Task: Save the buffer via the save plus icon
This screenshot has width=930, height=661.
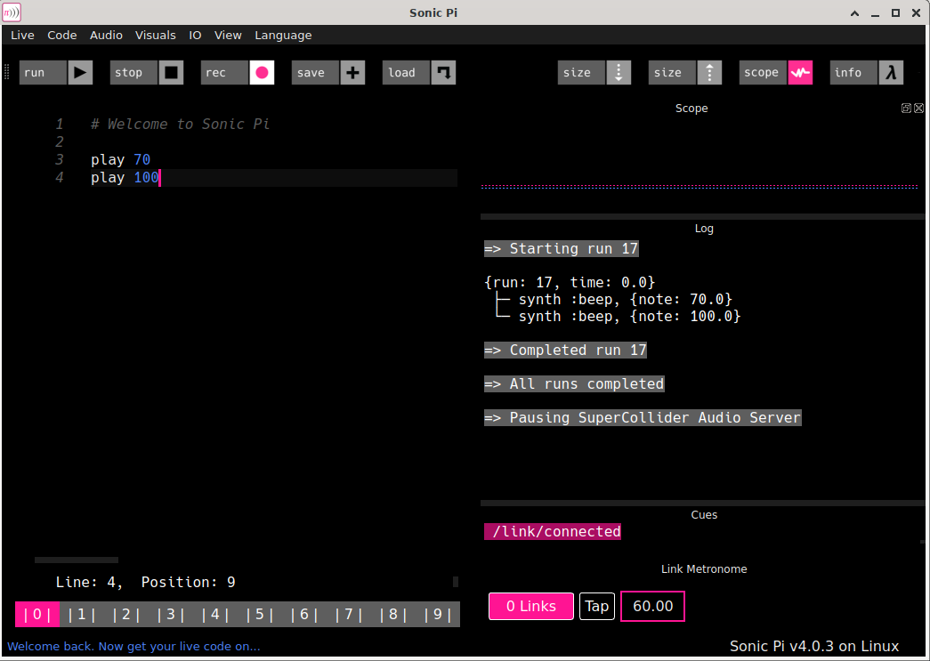Action: tap(352, 72)
